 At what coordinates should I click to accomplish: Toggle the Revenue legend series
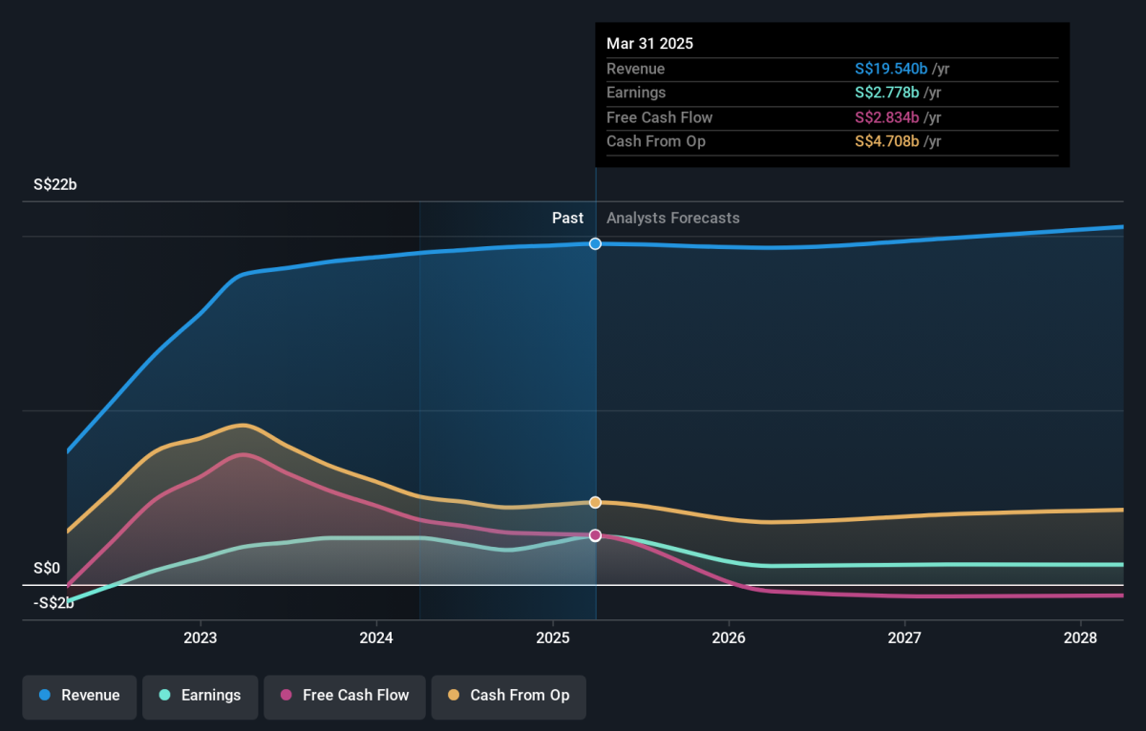point(80,697)
